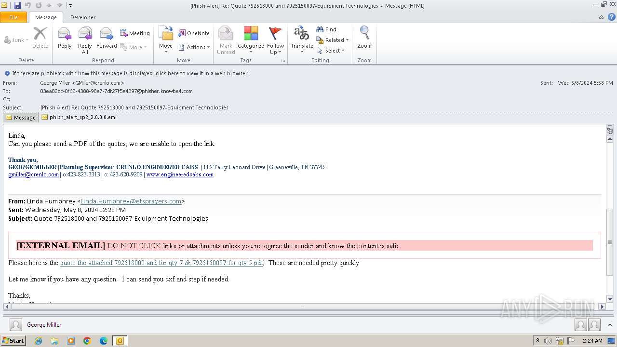Open the Related dropdown
The width and height of the screenshot is (617, 347).
click(333, 40)
